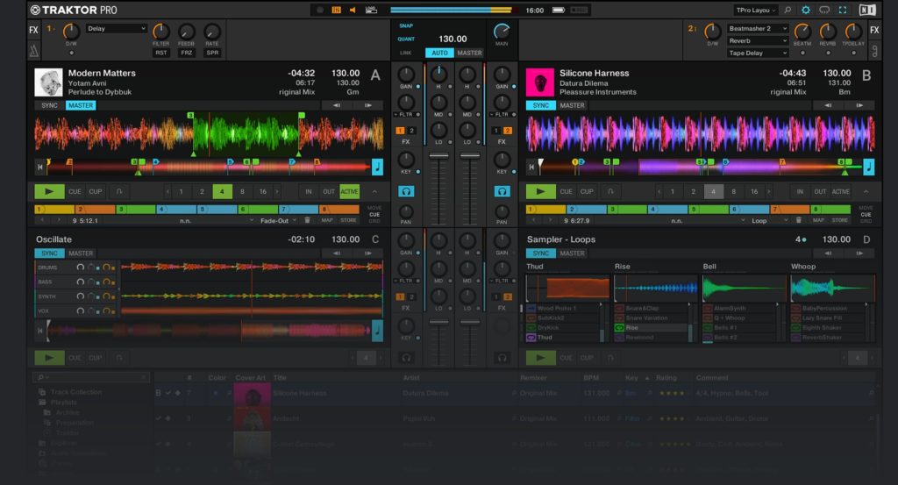Screen dimensions: 898x485
Task: Toggle MASTER on Deck B
Action: (x=572, y=105)
